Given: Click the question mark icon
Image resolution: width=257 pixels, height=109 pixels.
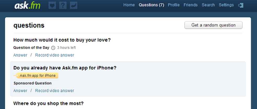Looking at the screenshot, I should pyautogui.click(x=63, y=5).
